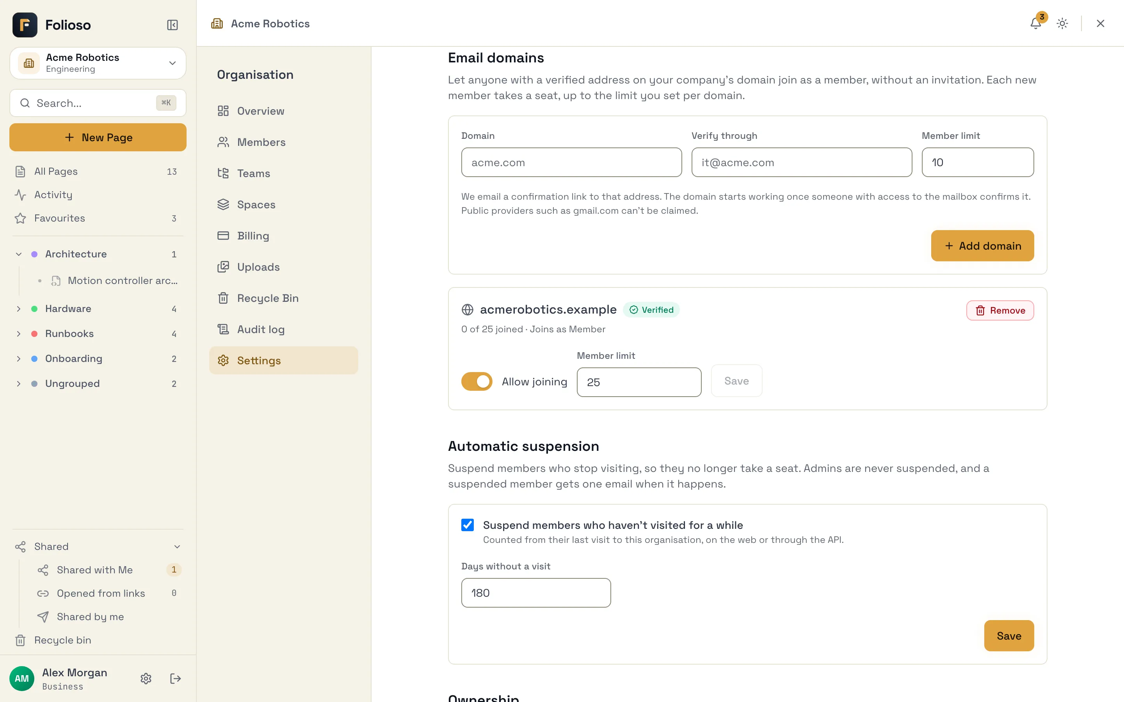Open the Members section
Viewport: 1124px width, 702px height.
click(x=283, y=142)
